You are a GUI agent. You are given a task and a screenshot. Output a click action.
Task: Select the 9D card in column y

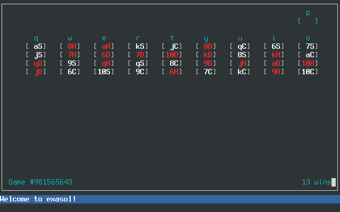(x=206, y=63)
